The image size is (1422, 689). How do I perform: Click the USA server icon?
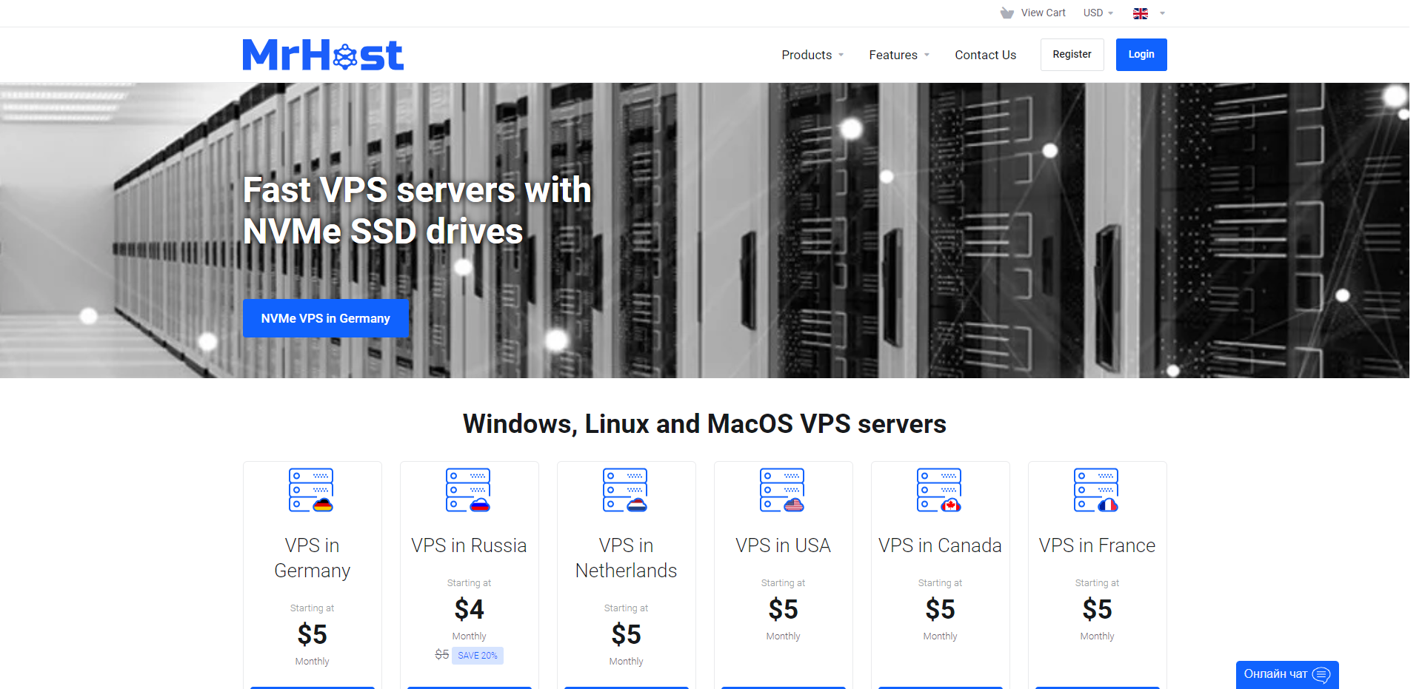[x=782, y=490]
